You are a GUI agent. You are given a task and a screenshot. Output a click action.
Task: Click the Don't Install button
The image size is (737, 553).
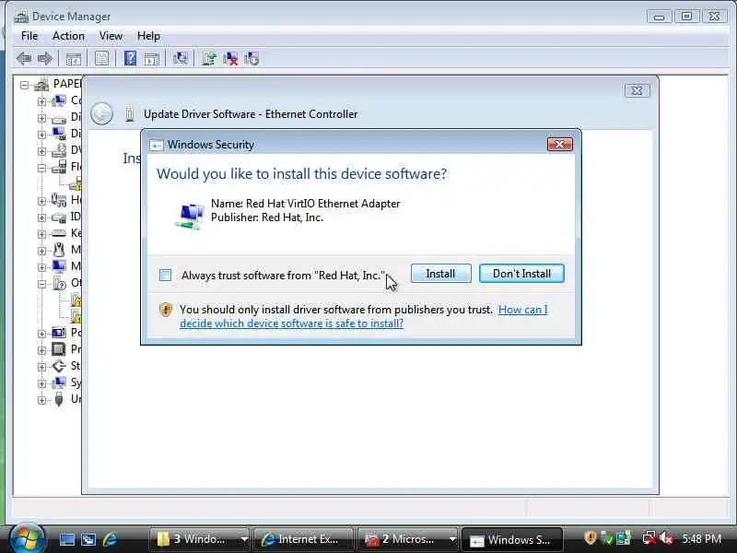point(521,273)
